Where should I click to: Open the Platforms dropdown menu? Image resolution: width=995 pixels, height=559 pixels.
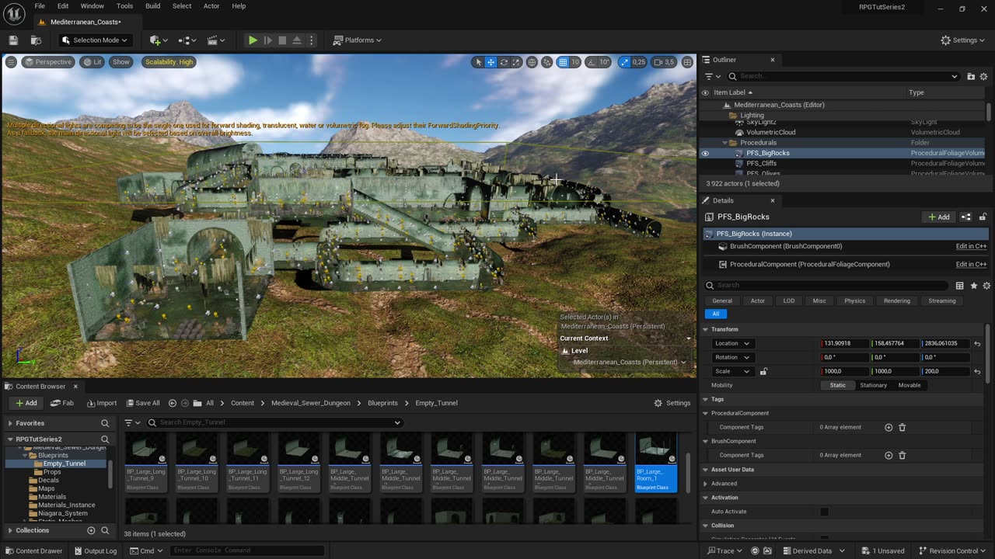(358, 40)
